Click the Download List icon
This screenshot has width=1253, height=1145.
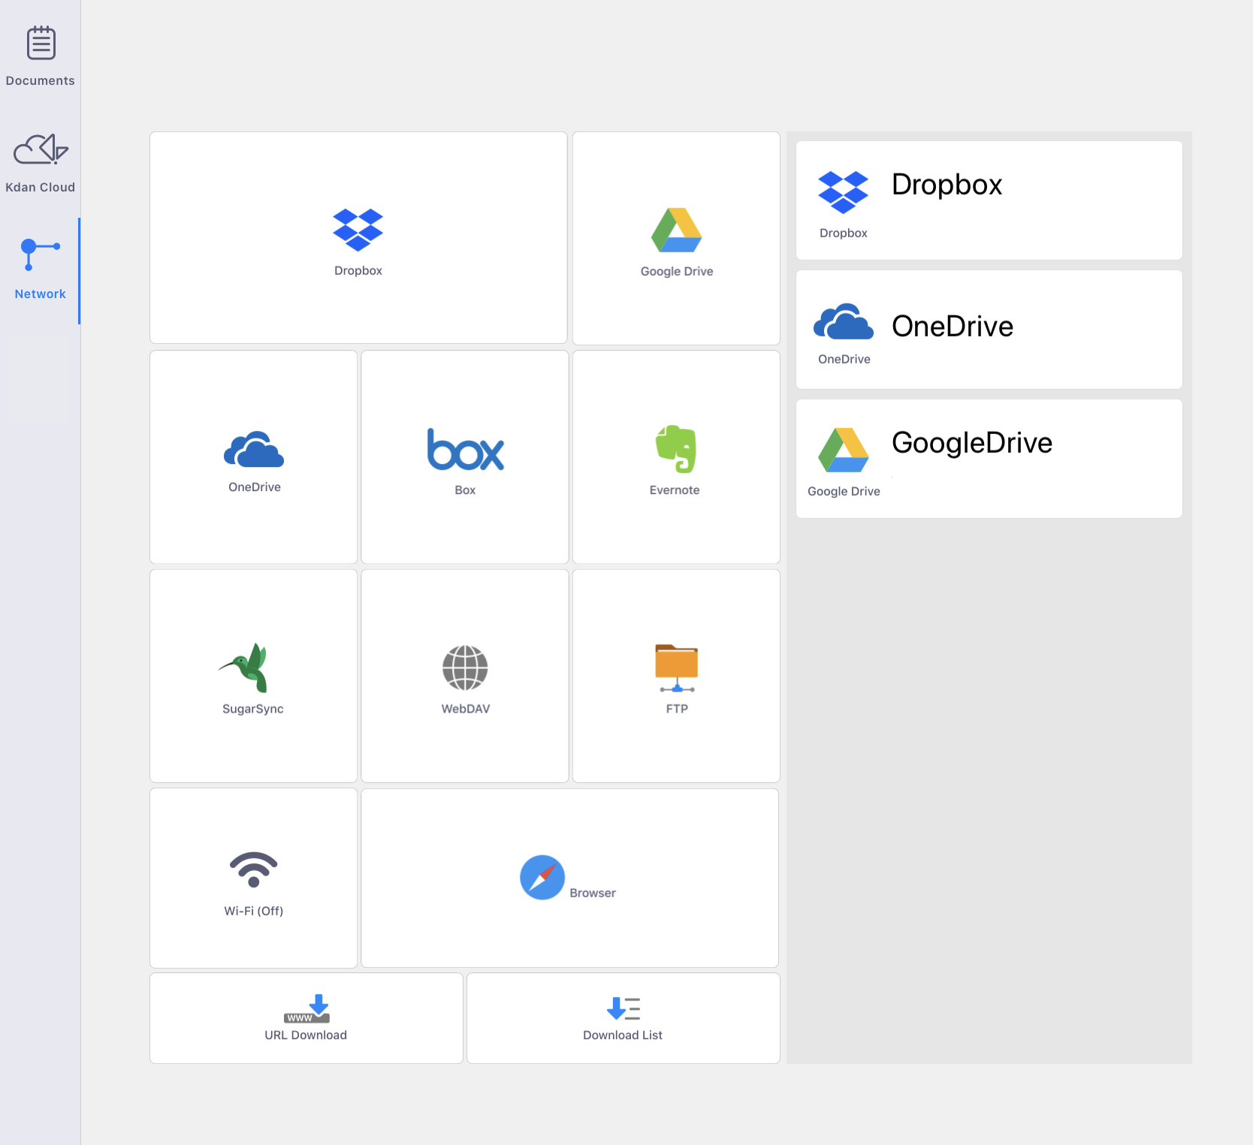[x=623, y=1008]
